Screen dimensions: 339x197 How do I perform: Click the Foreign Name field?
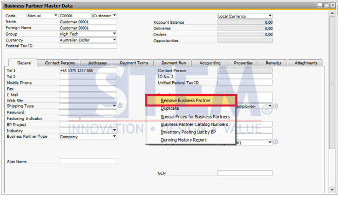tap(88, 28)
